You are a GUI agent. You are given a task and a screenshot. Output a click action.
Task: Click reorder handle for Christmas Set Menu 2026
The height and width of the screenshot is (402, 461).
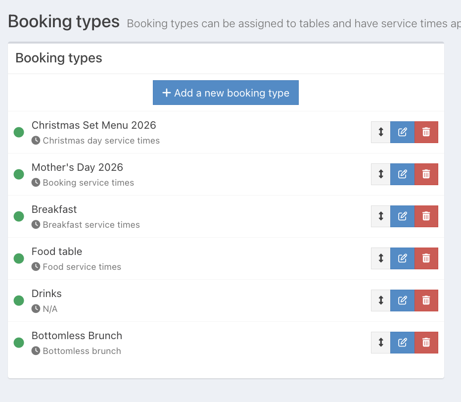pos(381,132)
